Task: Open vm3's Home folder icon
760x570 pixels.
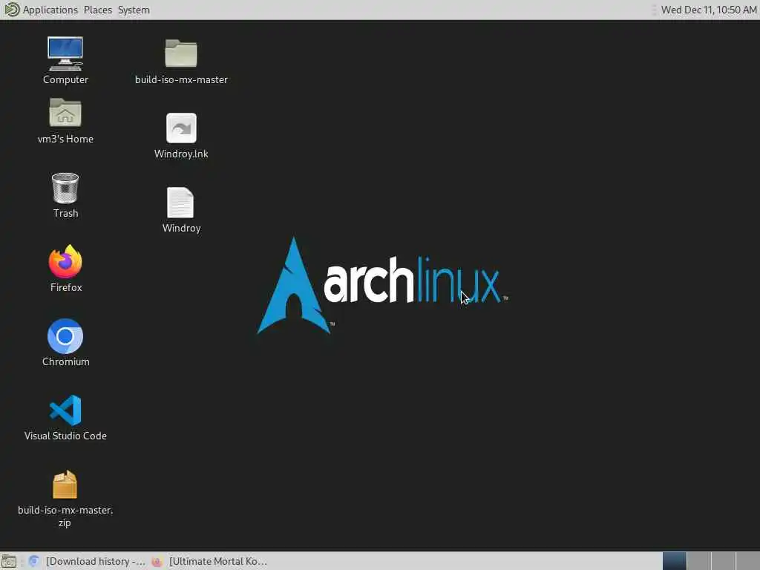Action: click(x=65, y=113)
